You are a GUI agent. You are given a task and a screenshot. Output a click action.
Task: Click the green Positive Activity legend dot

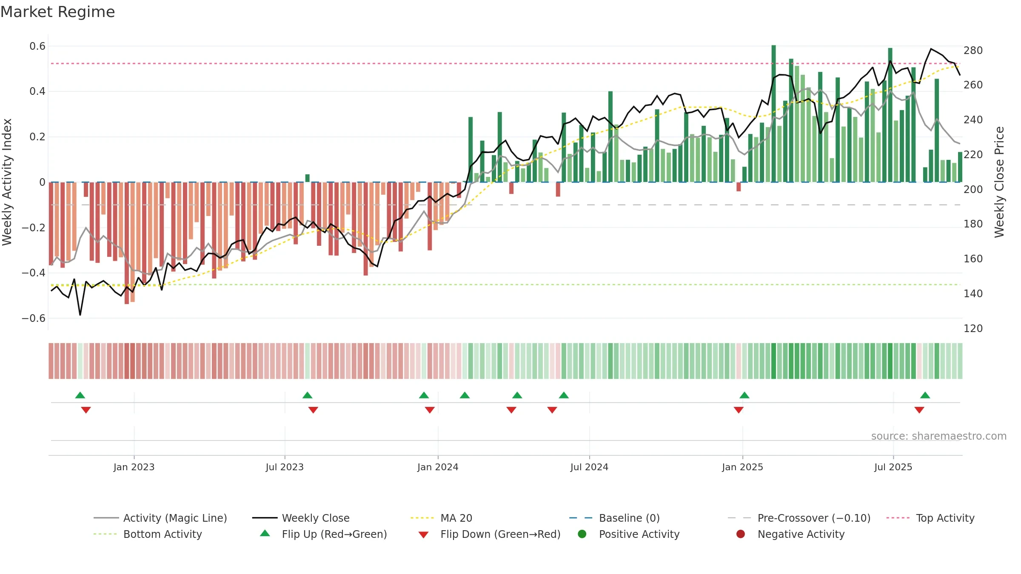(x=582, y=534)
